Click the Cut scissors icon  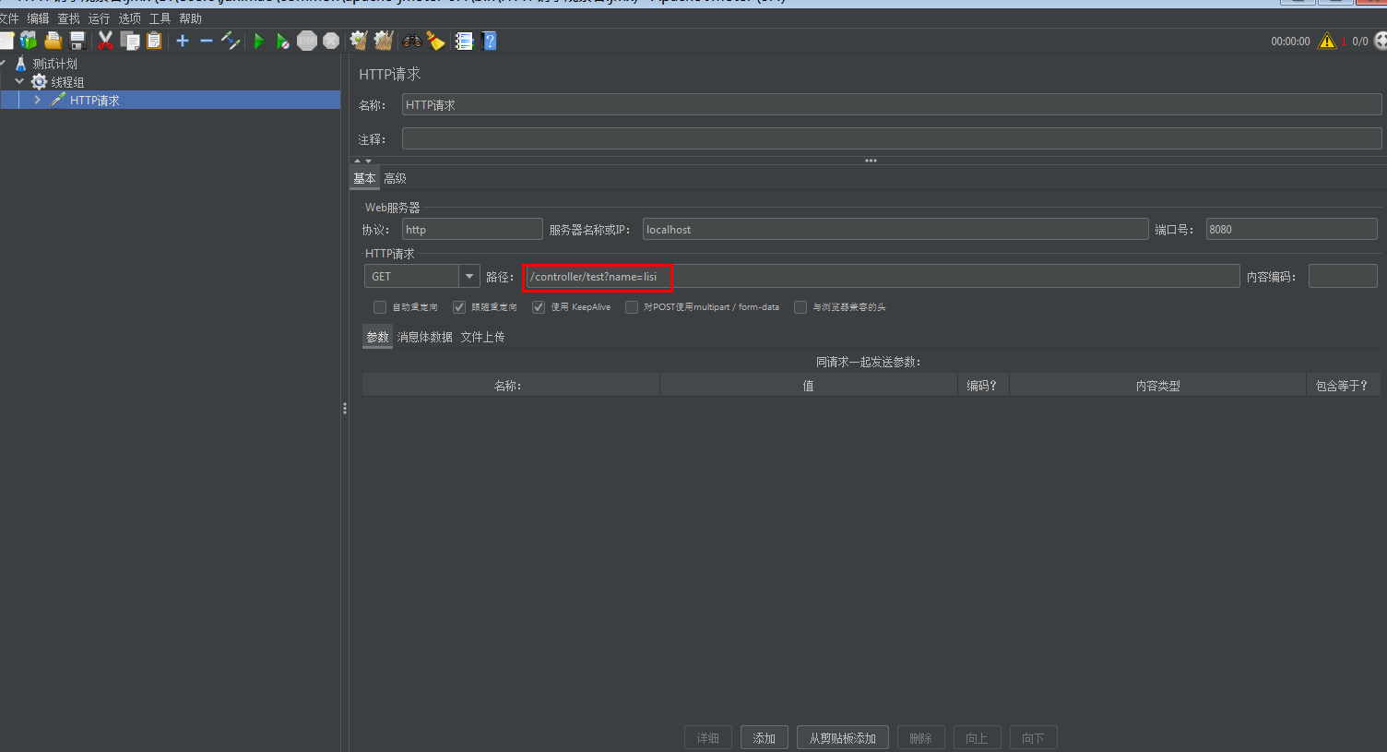point(105,41)
